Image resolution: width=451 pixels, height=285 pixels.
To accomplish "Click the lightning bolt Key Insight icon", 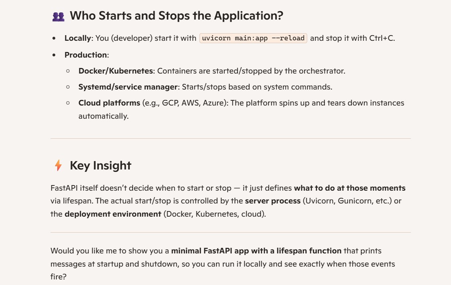I will click(x=58, y=165).
